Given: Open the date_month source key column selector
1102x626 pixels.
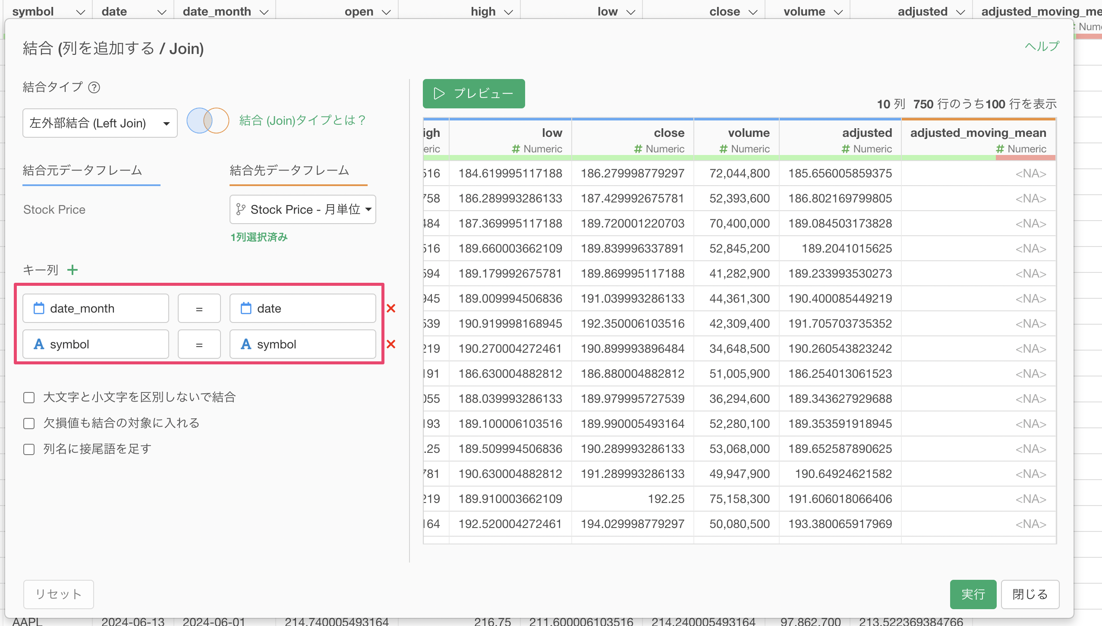Looking at the screenshot, I should [95, 308].
